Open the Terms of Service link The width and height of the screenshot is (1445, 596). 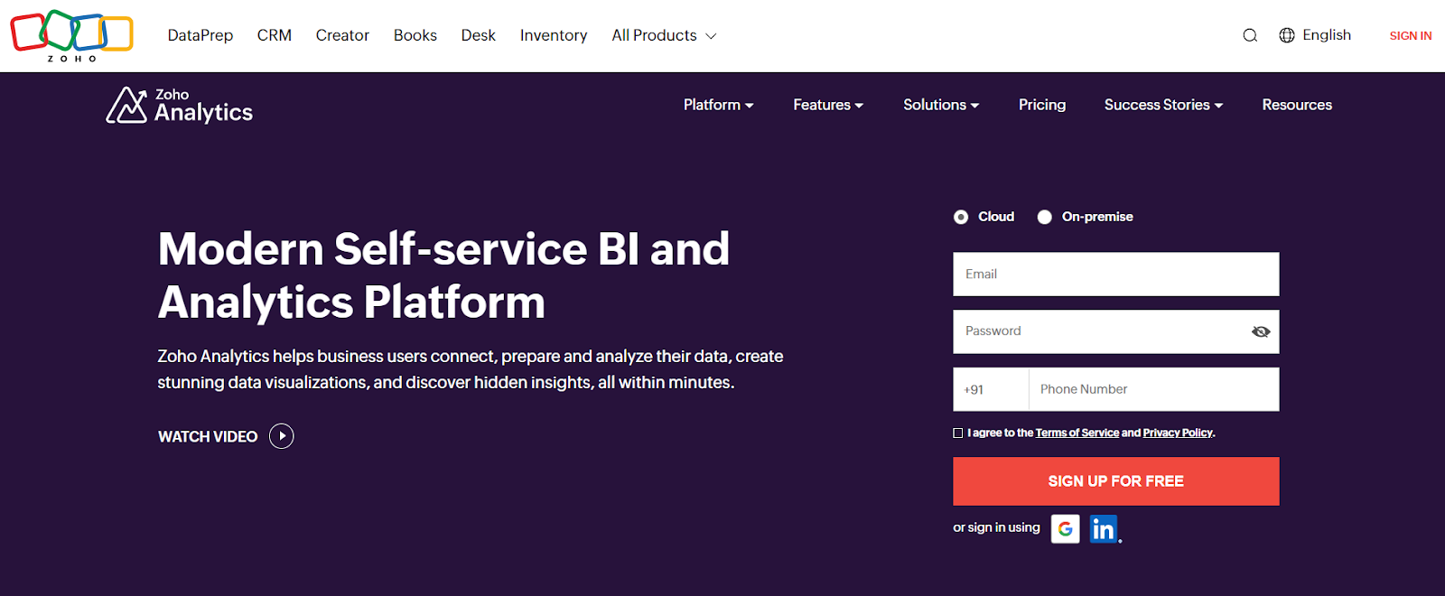[x=1077, y=433]
